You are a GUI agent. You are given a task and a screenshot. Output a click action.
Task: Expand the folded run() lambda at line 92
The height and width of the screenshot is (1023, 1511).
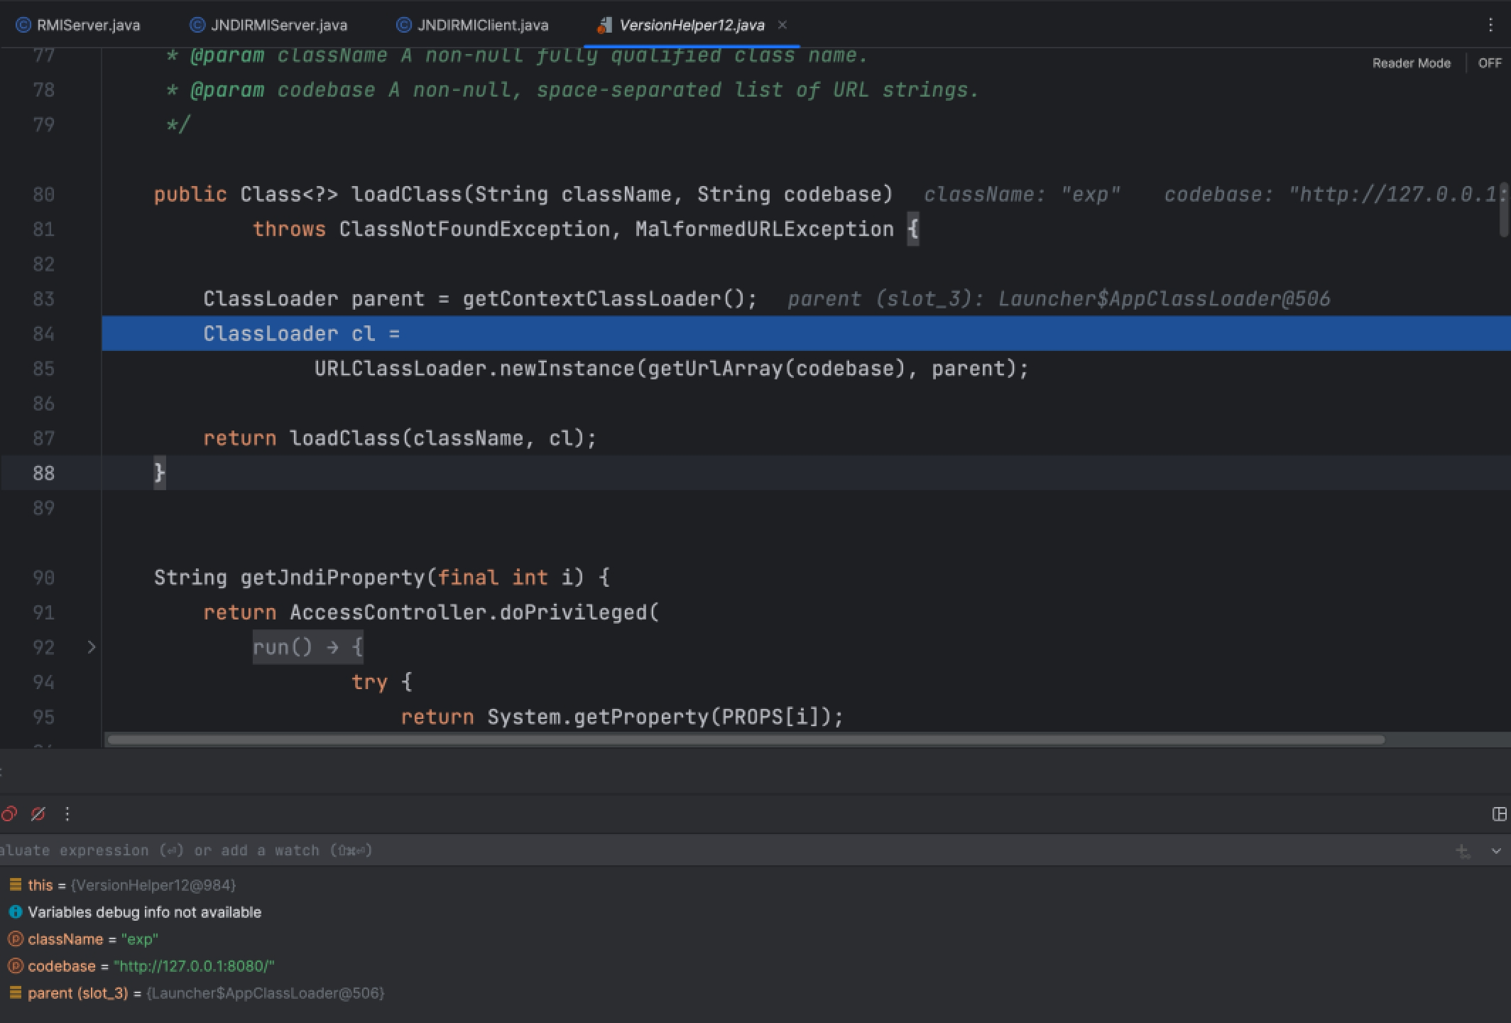point(92,647)
